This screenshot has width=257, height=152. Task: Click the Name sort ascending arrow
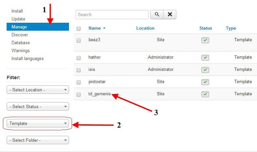104,28
